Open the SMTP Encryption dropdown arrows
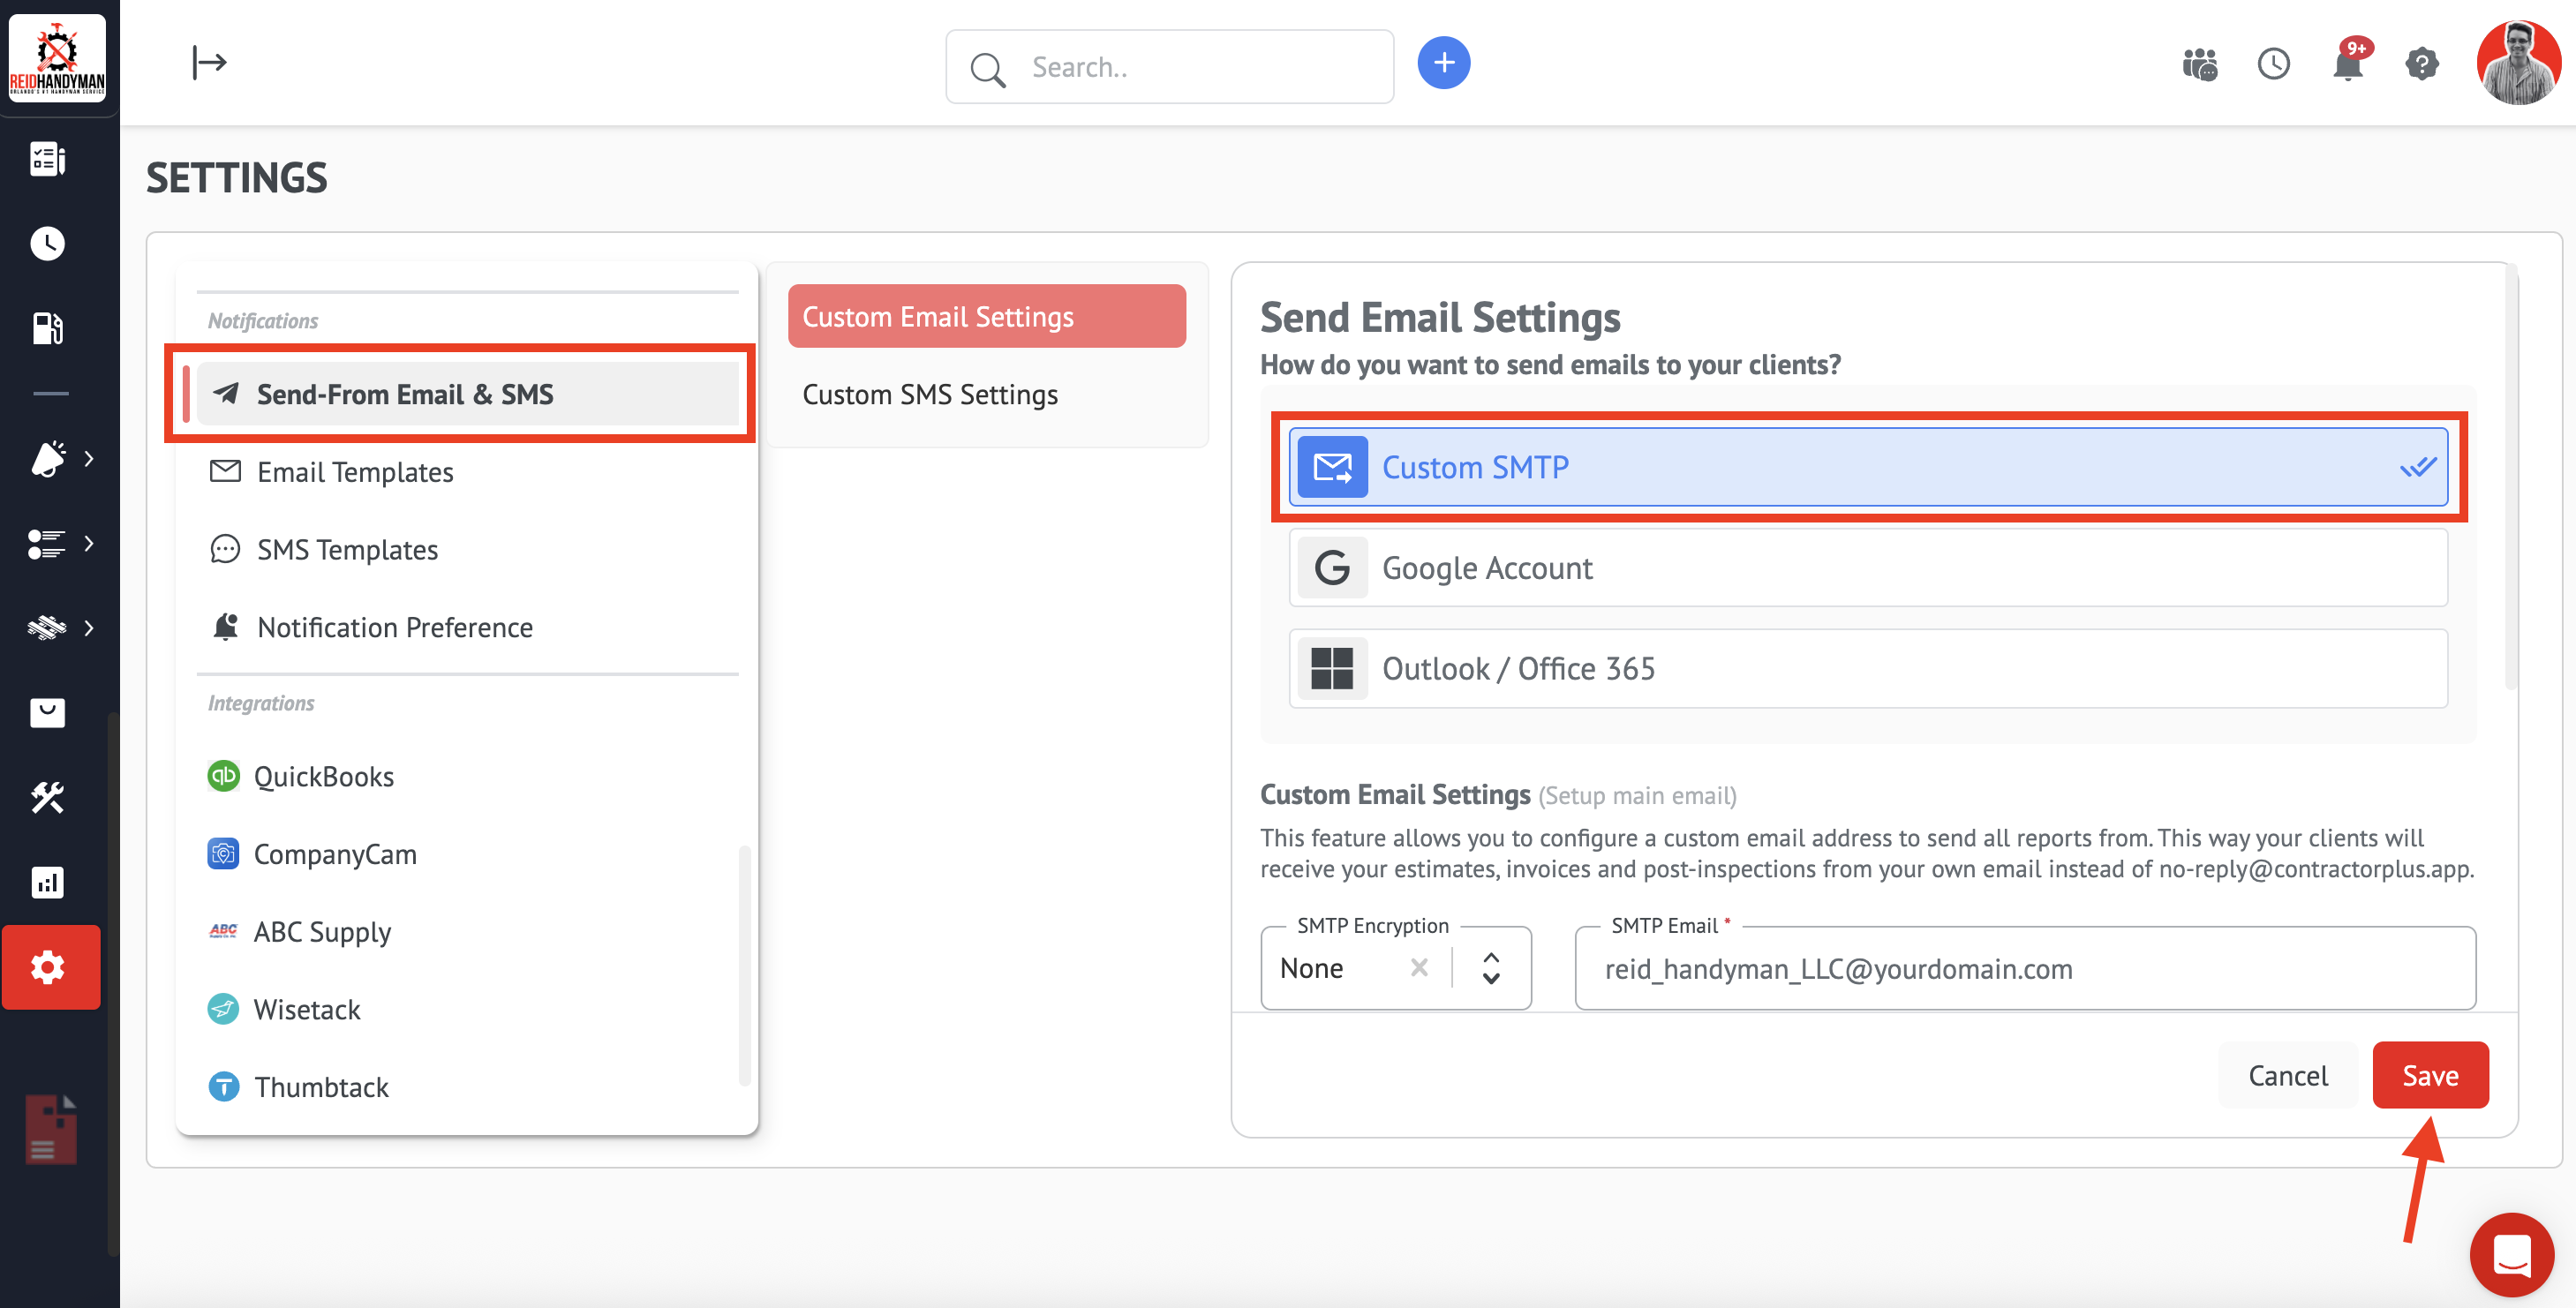Viewport: 2576px width, 1308px height. (x=1490, y=968)
